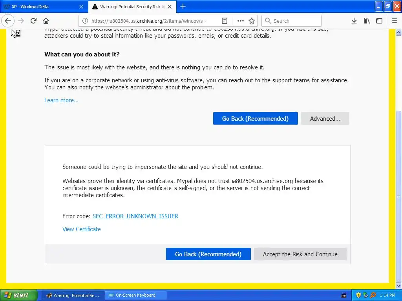Reload the current page
The height and width of the screenshot is (301, 402).
click(33, 21)
